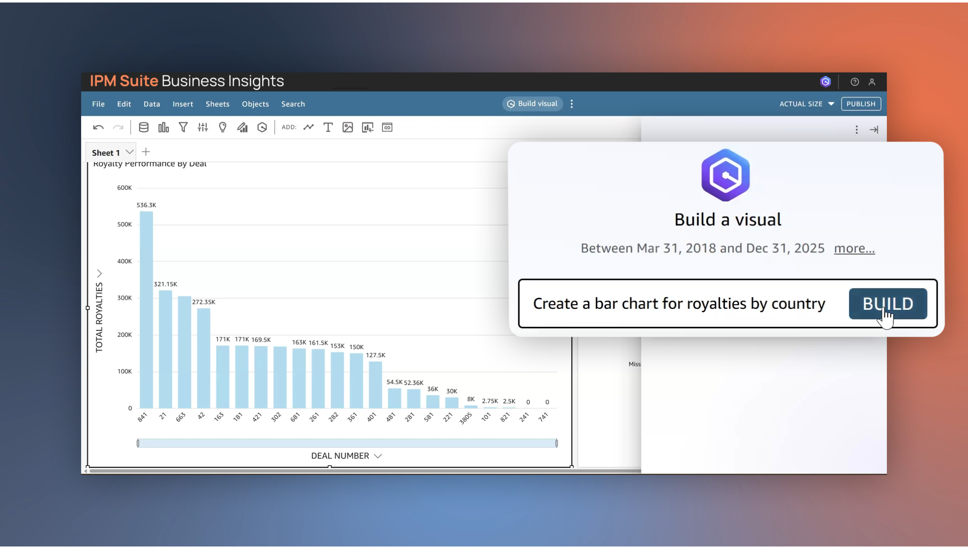Screen dimensions: 968x549
Task: Open the user profile icon
Action: (873, 82)
